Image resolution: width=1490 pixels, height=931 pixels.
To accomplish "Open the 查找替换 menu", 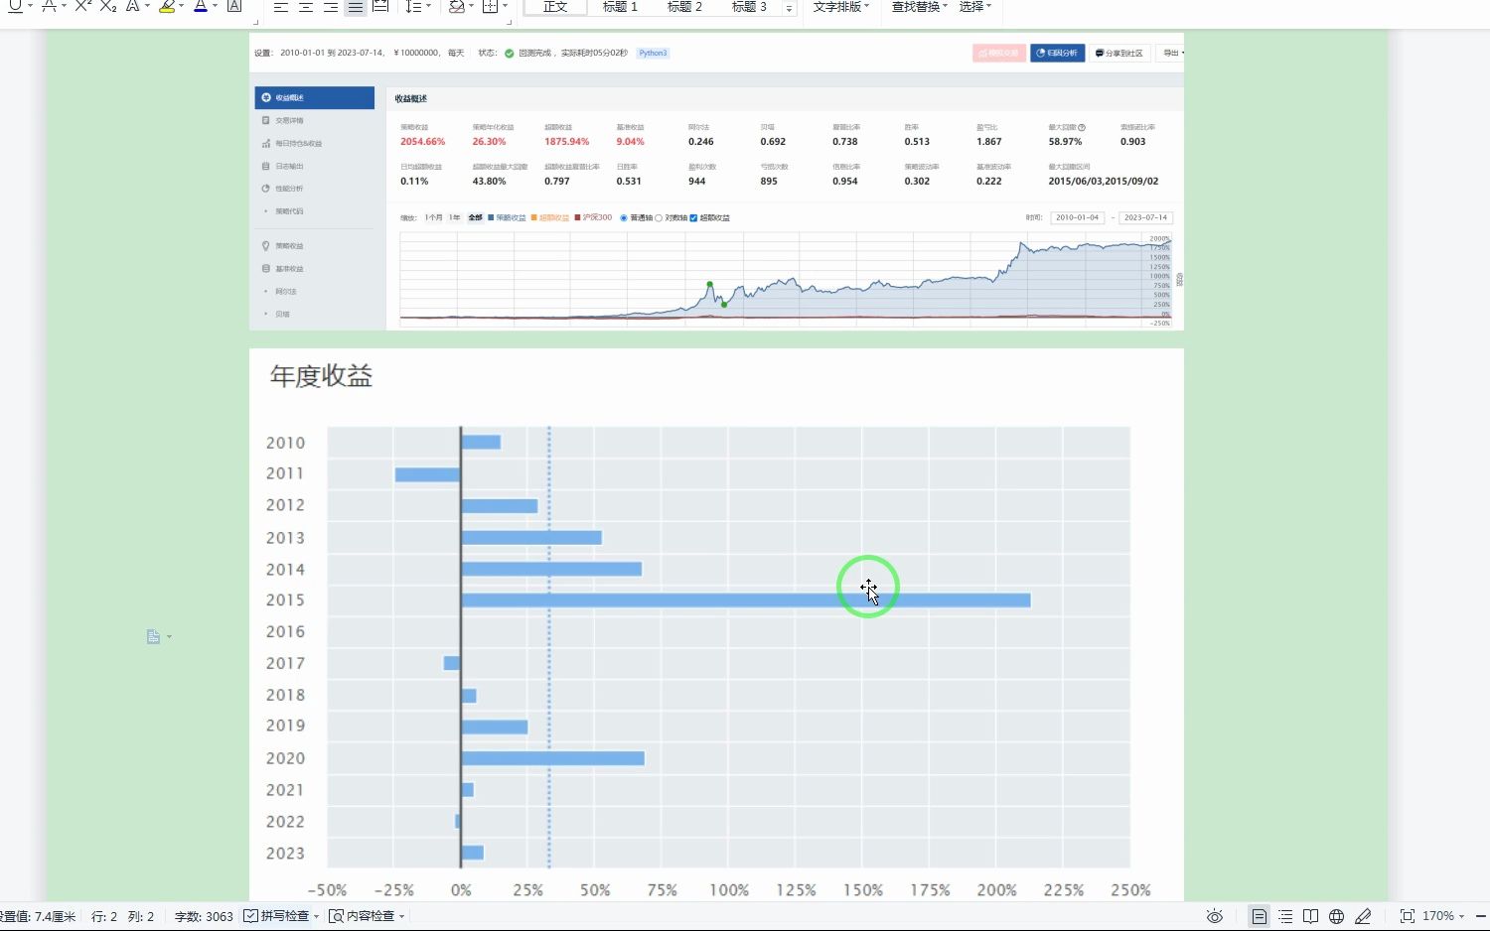I will click(919, 6).
